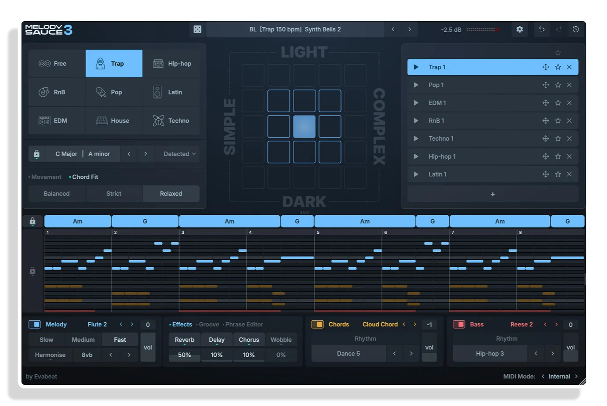Toggle the Bass track on/off
The height and width of the screenshot is (406, 607).
(x=459, y=324)
